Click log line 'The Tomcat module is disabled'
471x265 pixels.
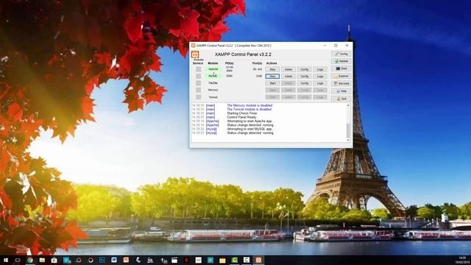[249, 110]
